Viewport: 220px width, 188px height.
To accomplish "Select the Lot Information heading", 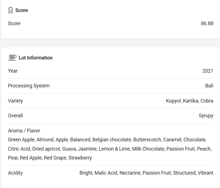I will (36, 58).
